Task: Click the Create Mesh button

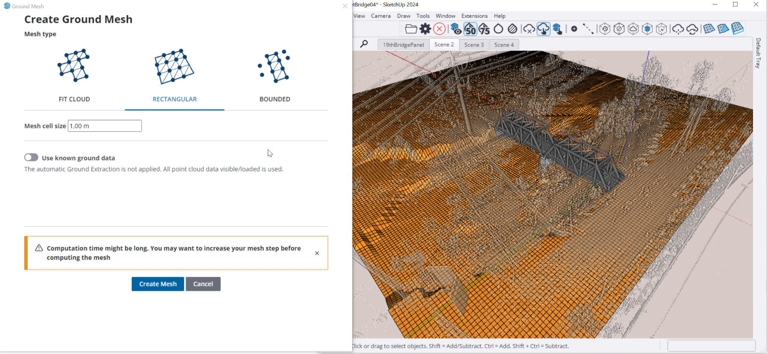Action: (157, 284)
